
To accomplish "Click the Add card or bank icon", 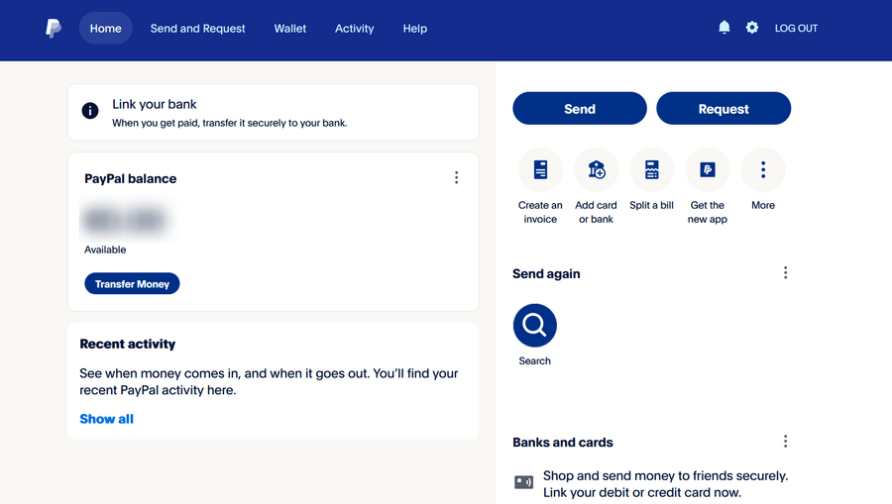I will (x=596, y=169).
